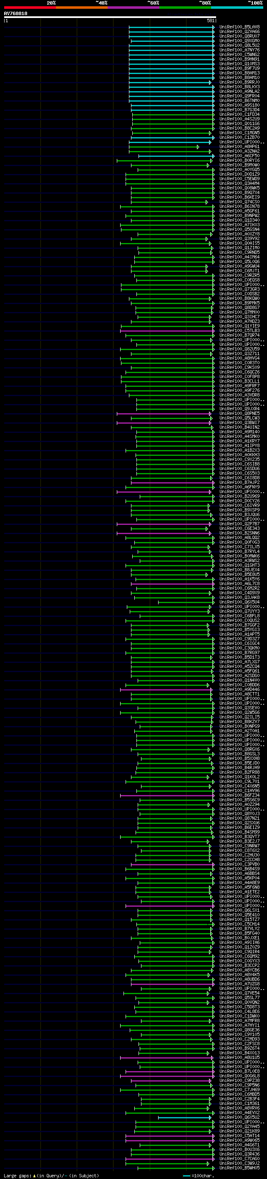Screen dimensions: 267x1179
Task: Click the green ~80% identity legend segment
Action: 185,8
